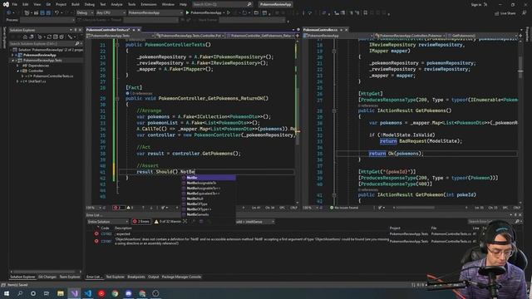
Task: Open the Any CPU platform dropdown
Action: pyautogui.click(x=111, y=12)
